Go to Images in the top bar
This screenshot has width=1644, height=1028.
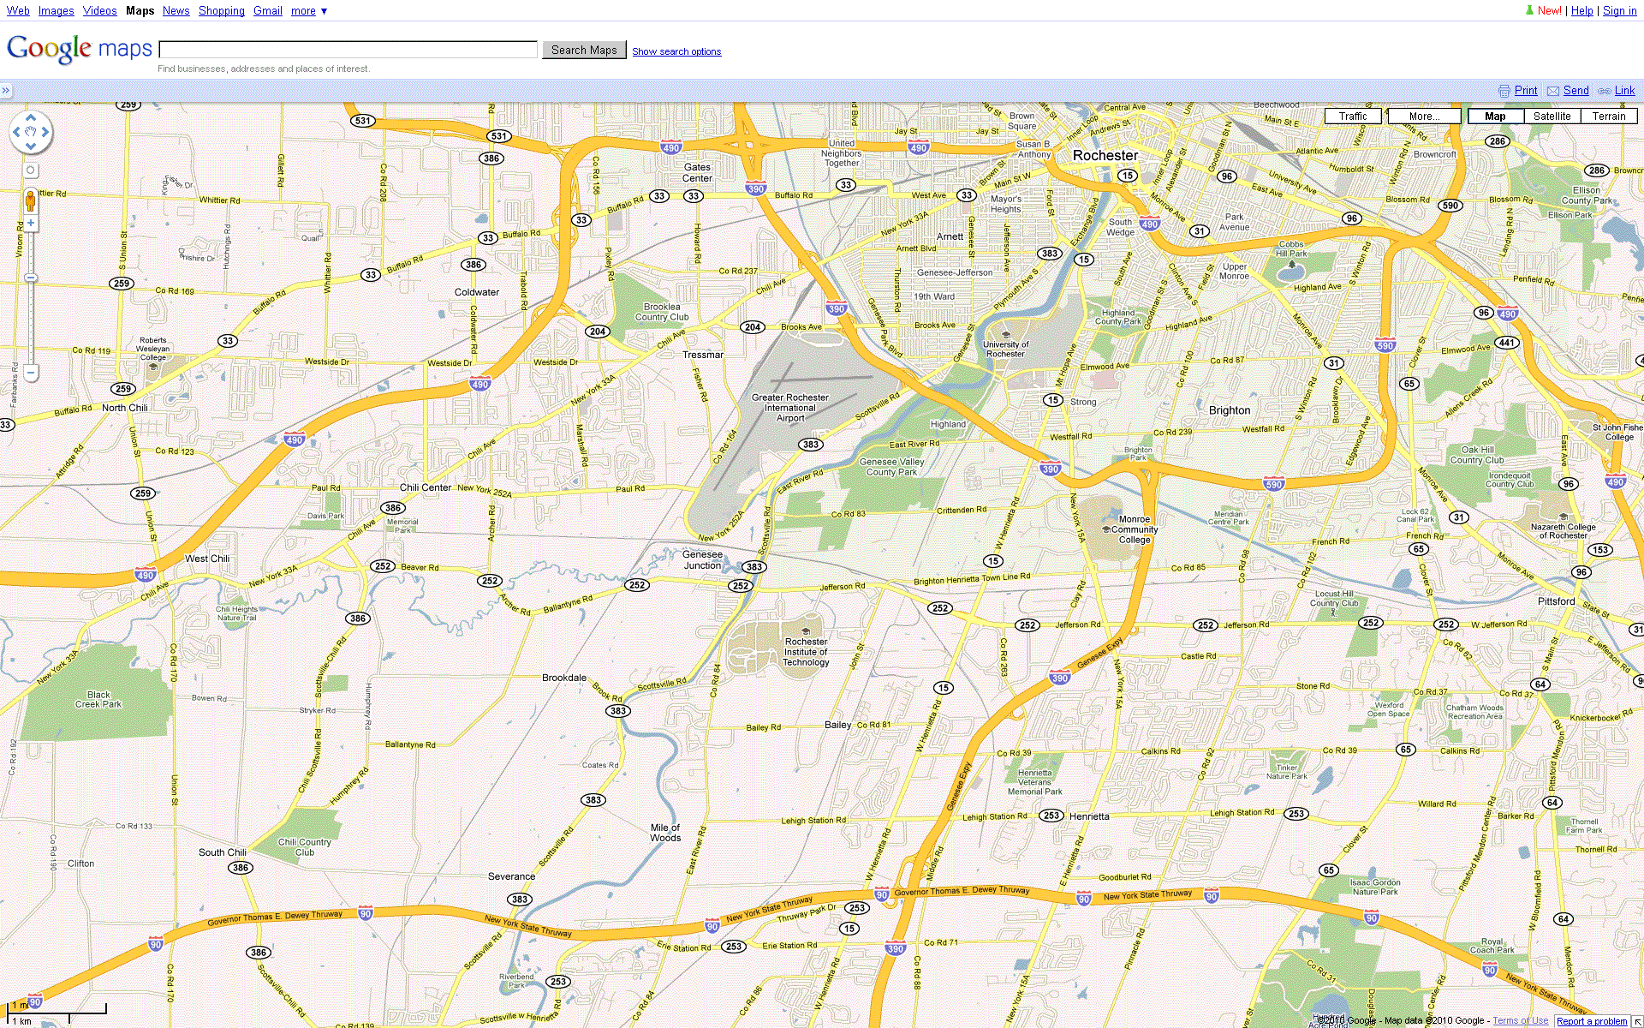coord(56,11)
